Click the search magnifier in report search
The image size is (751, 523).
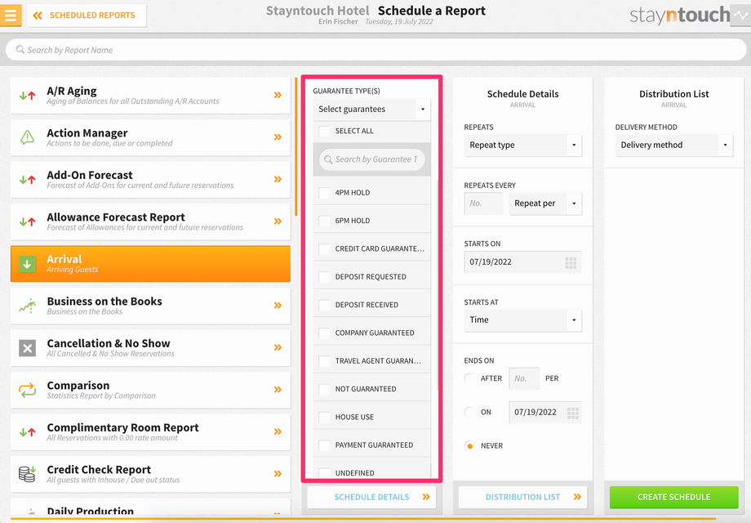(x=20, y=49)
